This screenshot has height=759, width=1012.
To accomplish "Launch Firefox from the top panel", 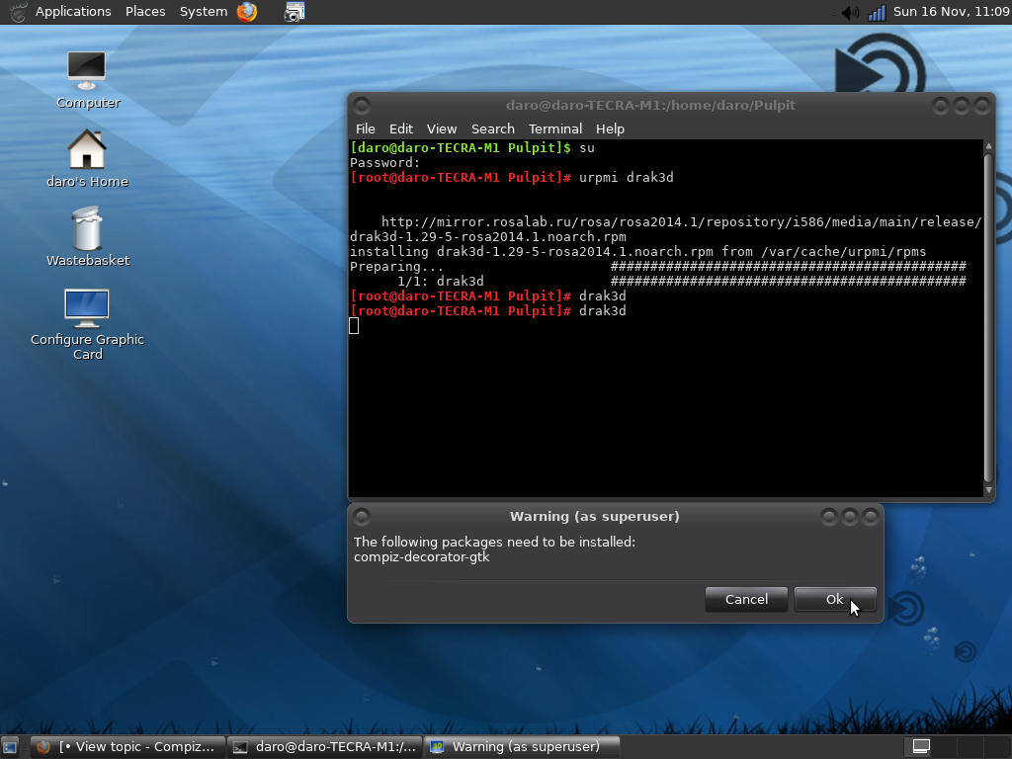I will tap(246, 12).
